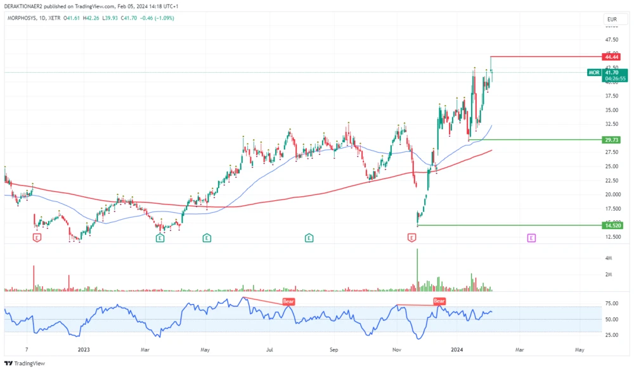634x371 pixels.
Task: Click the red 44.44 price level label
Action: (611, 57)
